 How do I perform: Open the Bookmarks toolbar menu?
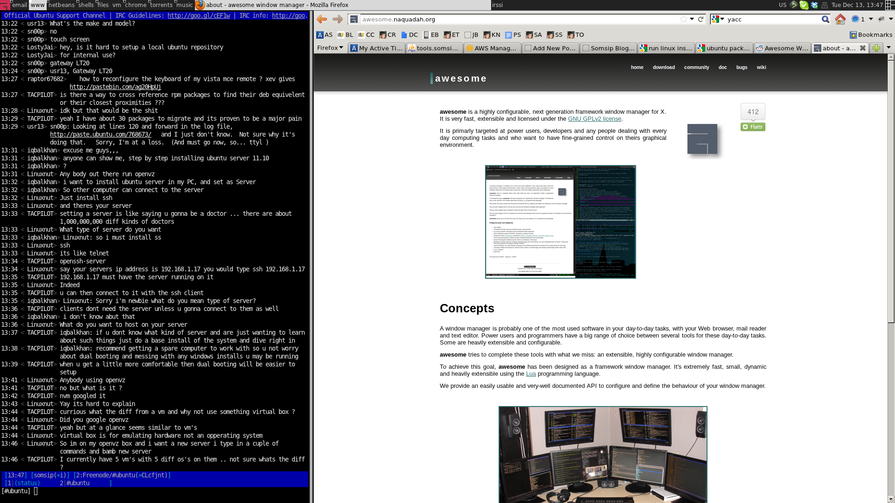tap(871, 35)
